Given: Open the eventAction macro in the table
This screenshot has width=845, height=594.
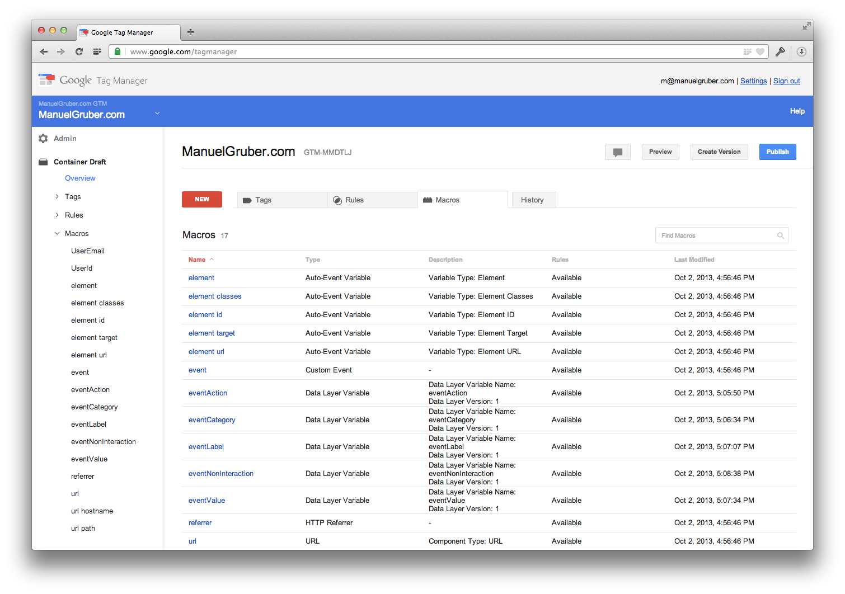Looking at the screenshot, I should click(x=208, y=393).
